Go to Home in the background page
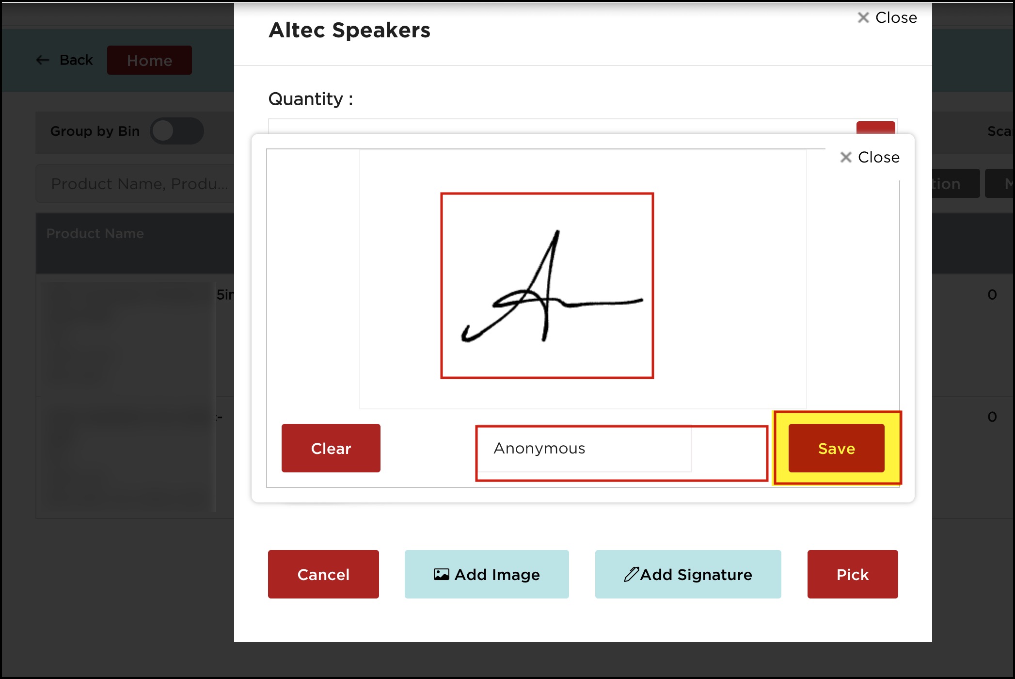 coord(149,60)
